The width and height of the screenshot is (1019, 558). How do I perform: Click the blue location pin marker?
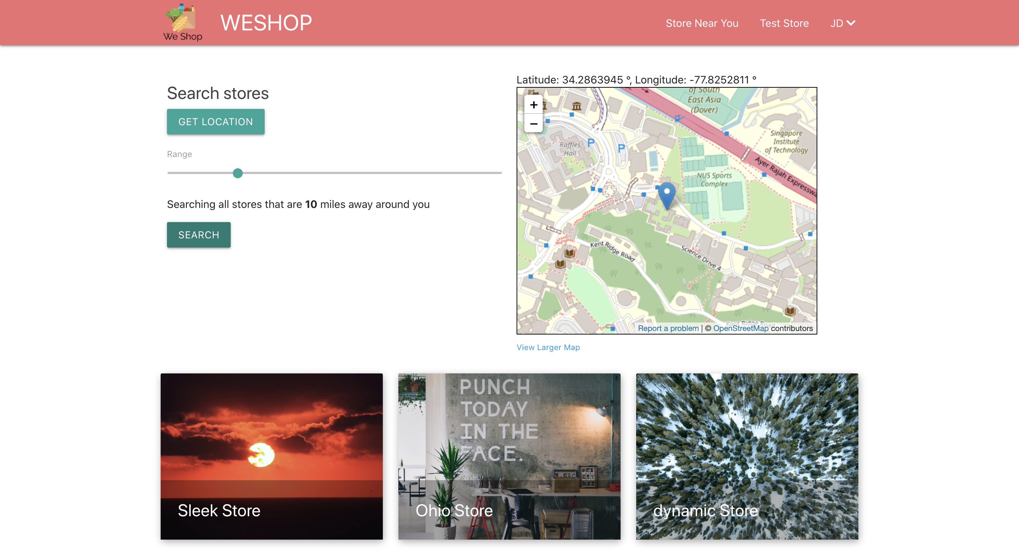pos(667,194)
